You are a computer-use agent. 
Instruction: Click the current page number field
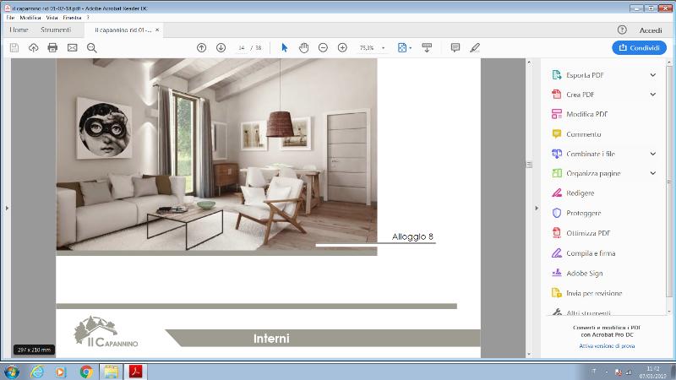pyautogui.click(x=243, y=48)
